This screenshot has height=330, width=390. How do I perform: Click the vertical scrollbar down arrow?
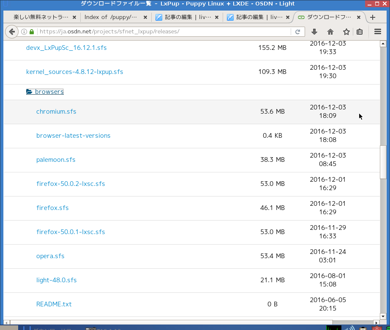tap(383, 316)
